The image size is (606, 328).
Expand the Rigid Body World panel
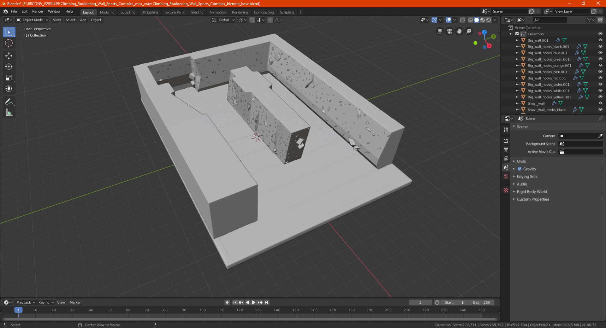click(x=532, y=192)
